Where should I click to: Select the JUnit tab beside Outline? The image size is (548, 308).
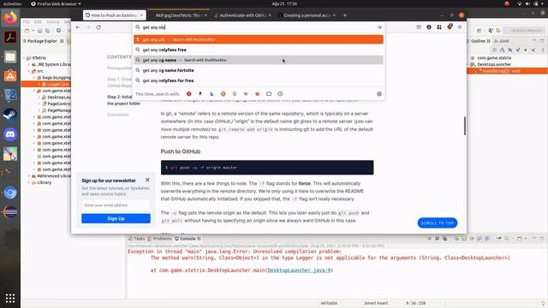(x=501, y=41)
